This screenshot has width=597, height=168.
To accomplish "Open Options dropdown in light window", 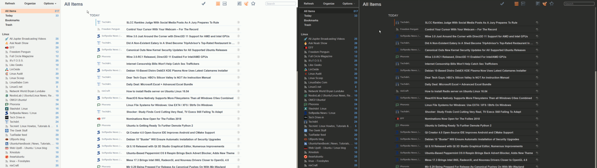I will coord(50,3).
